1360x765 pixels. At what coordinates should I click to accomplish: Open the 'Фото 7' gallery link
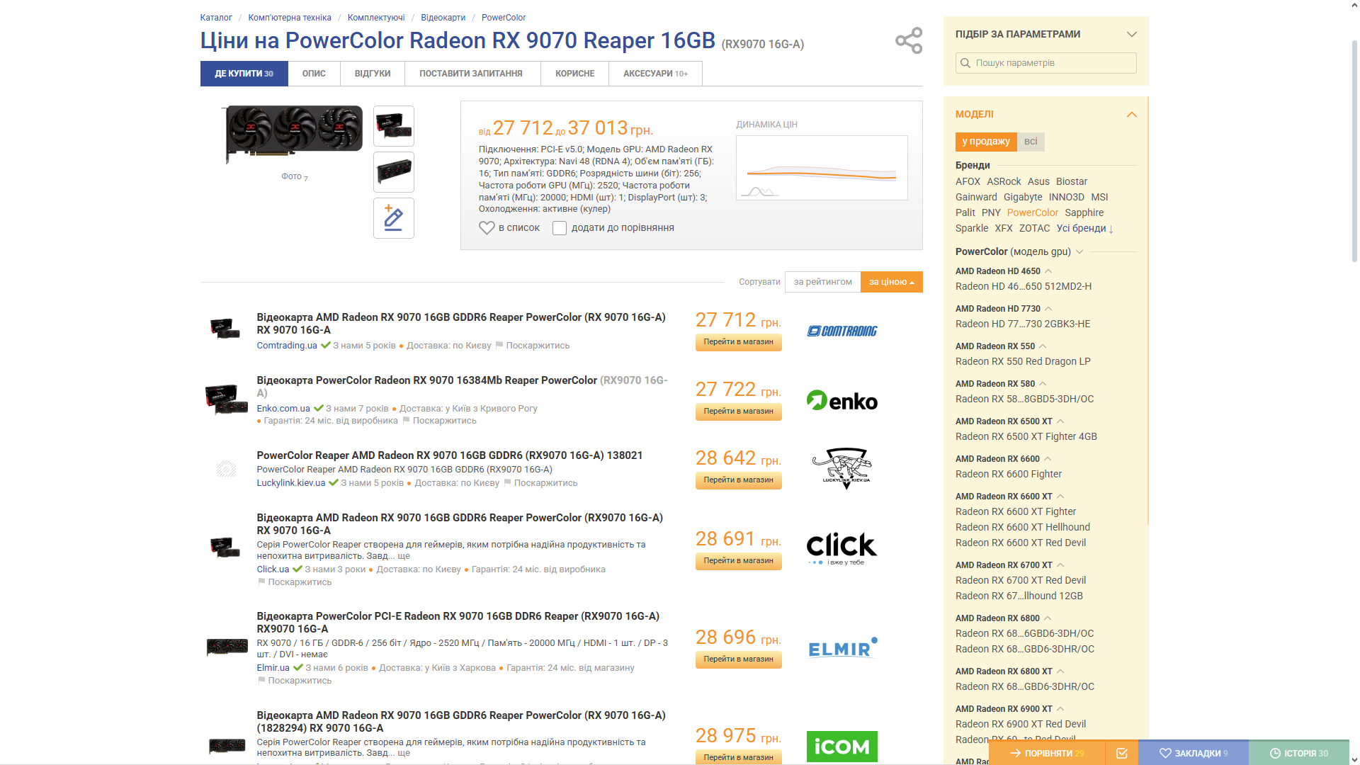click(294, 176)
